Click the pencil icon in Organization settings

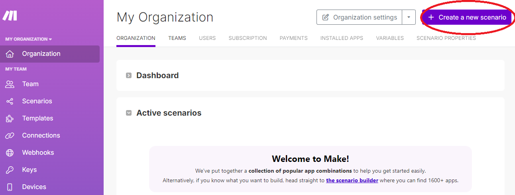(326, 18)
